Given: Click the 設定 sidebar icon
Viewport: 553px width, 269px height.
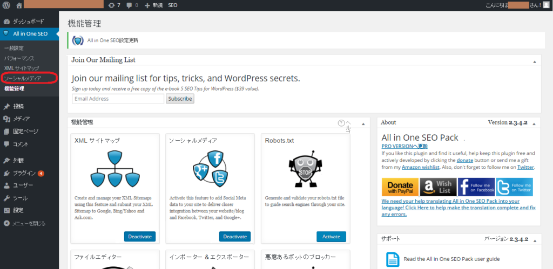Looking at the screenshot, I should click(6, 211).
